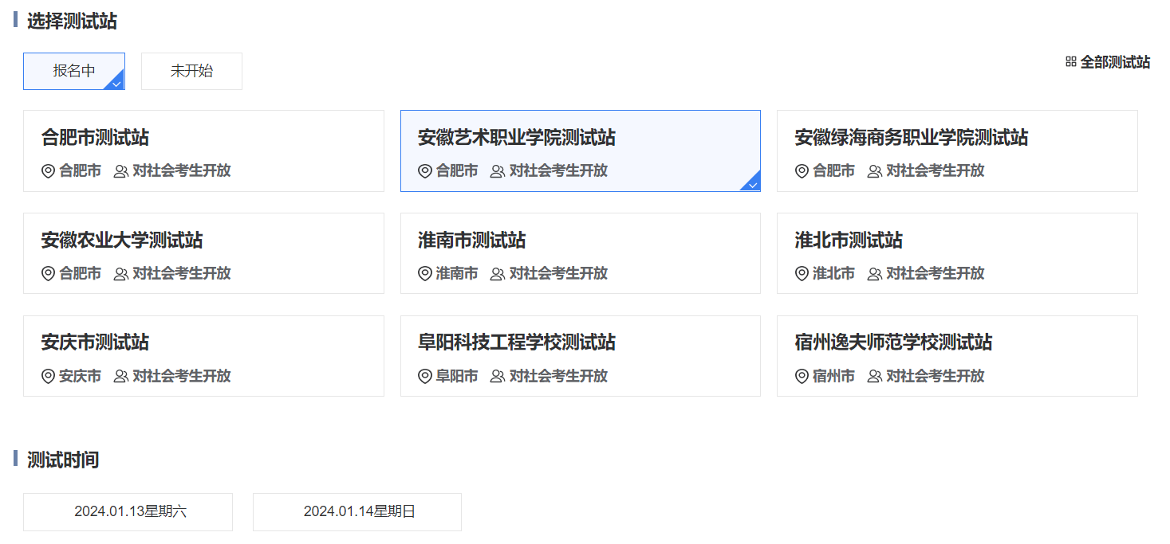Select the 报名中 filter tab
The height and width of the screenshot is (544, 1170).
pos(74,71)
